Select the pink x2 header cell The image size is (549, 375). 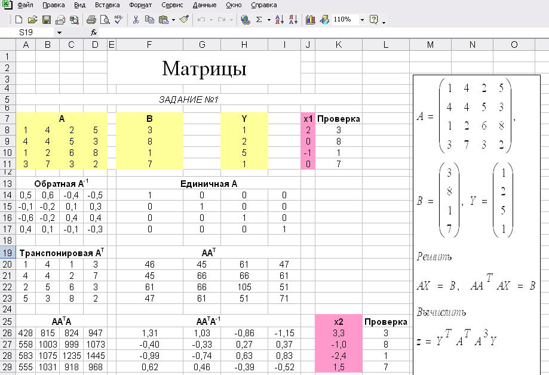[339, 321]
